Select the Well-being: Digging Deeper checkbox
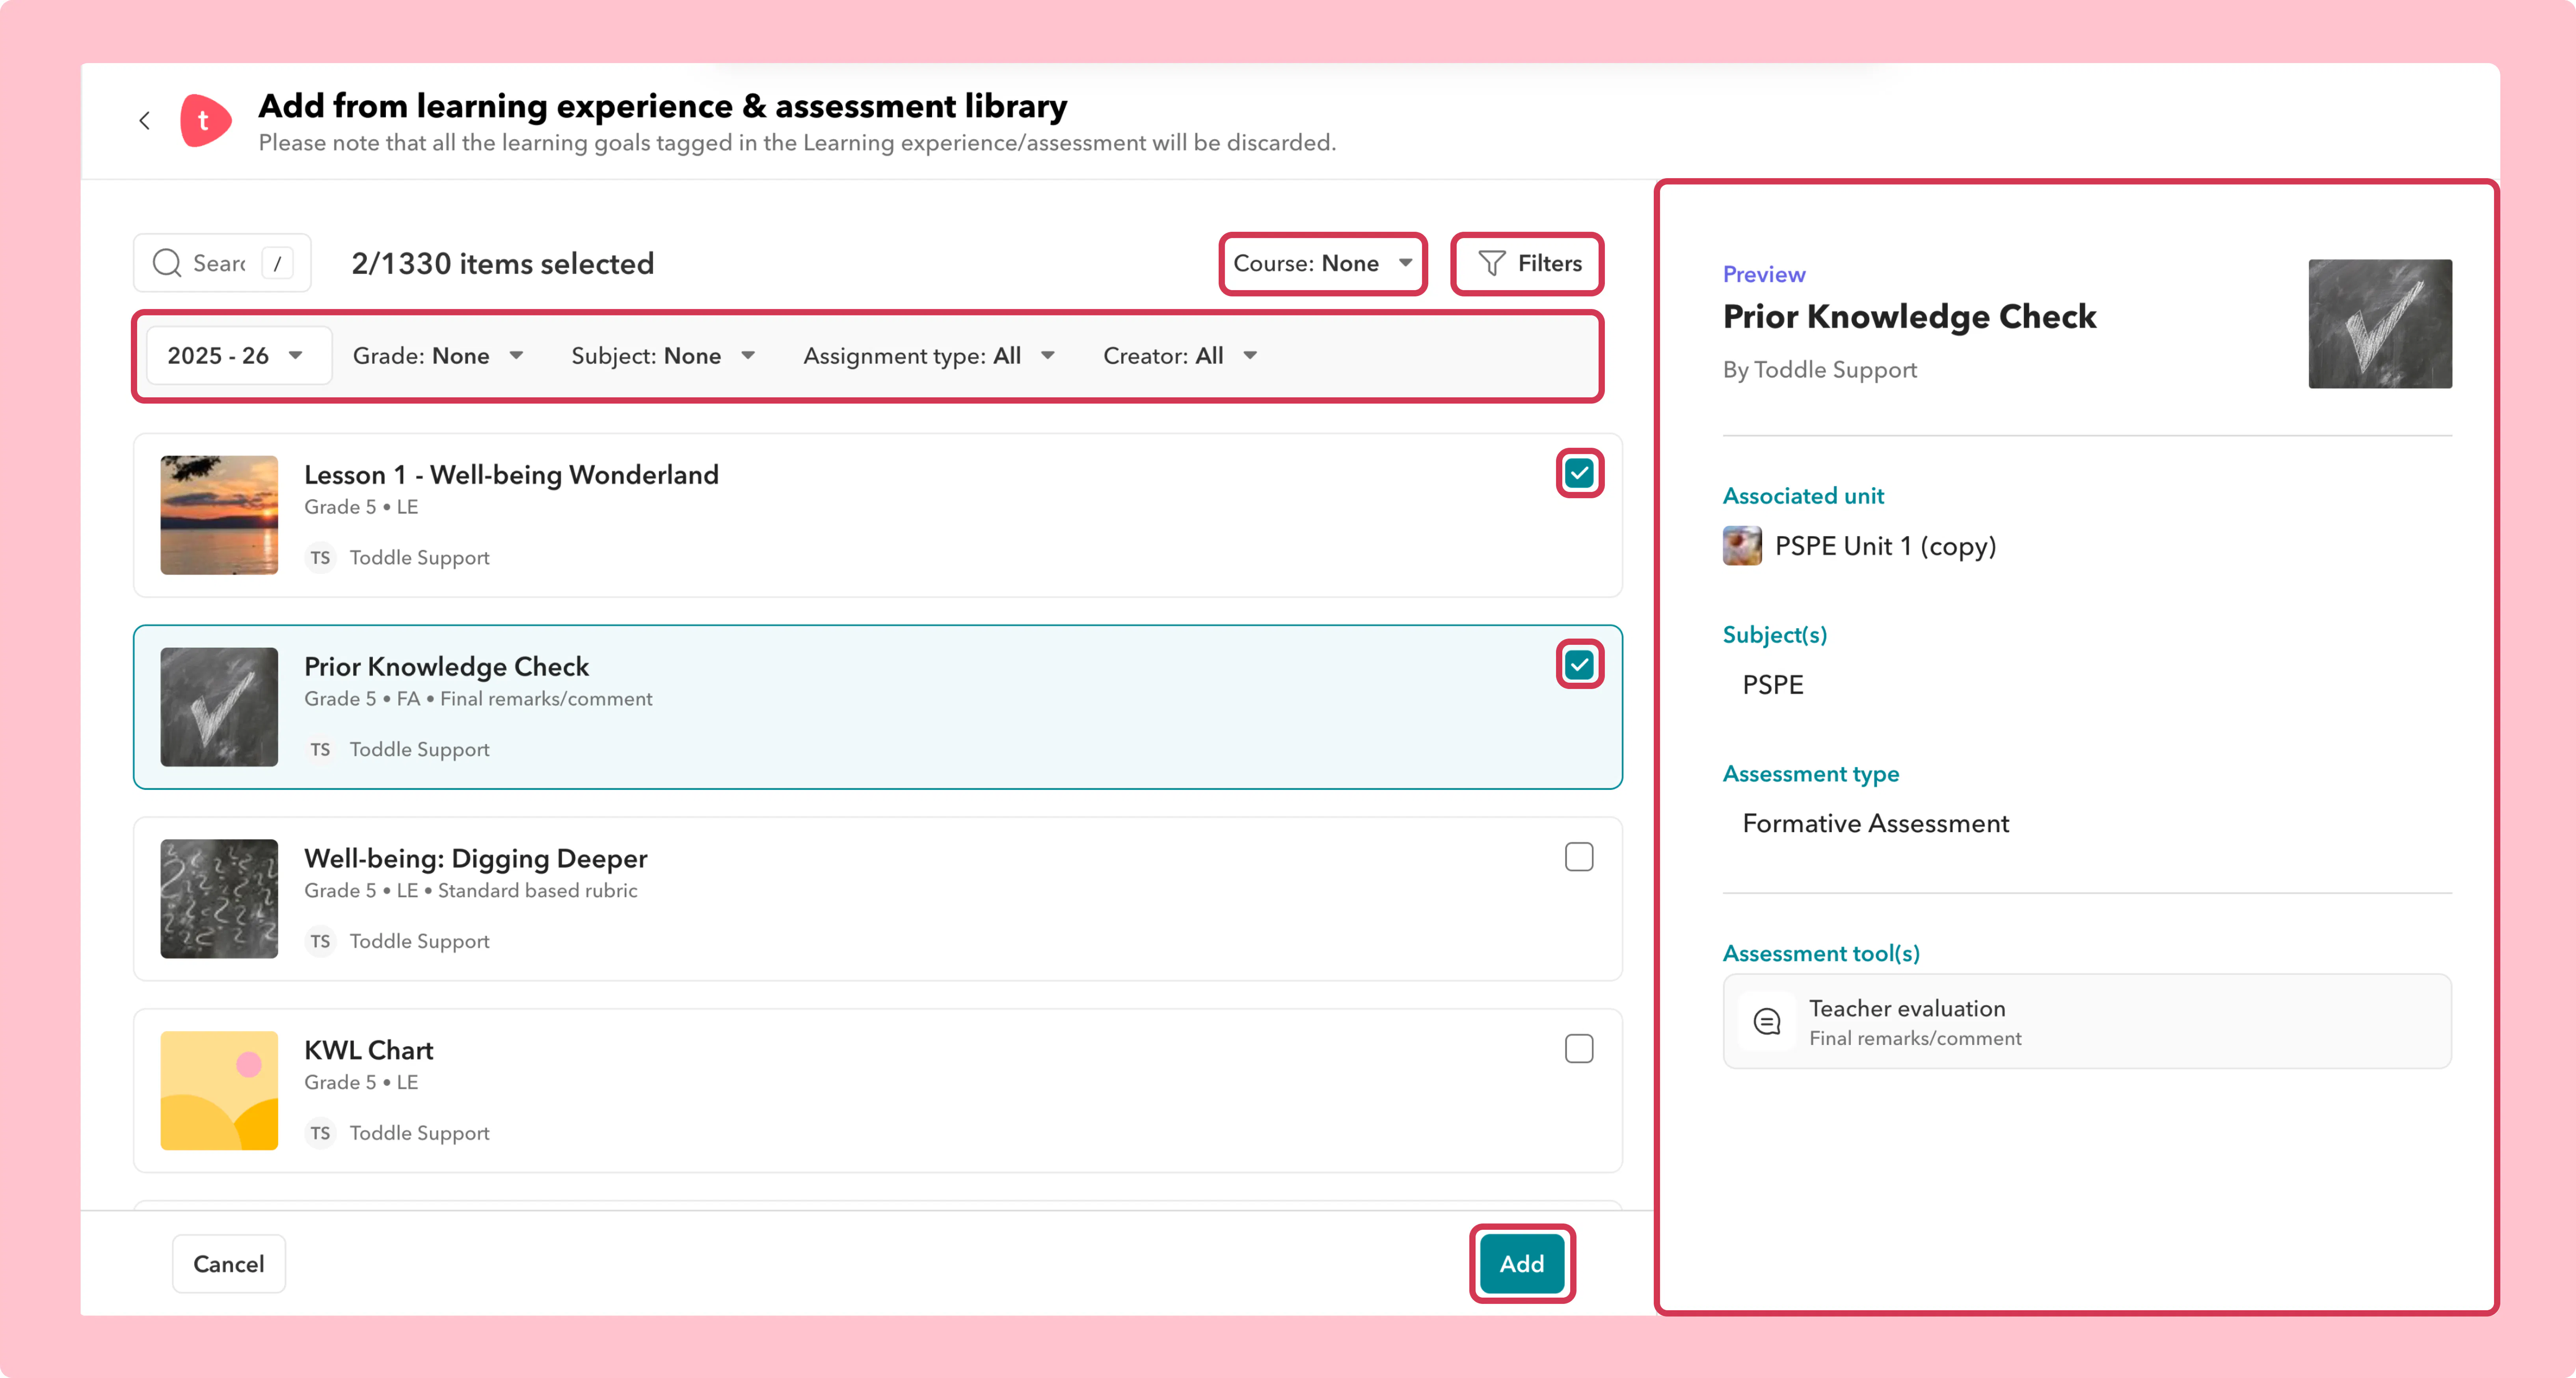2576x1378 pixels. pyautogui.click(x=1579, y=857)
